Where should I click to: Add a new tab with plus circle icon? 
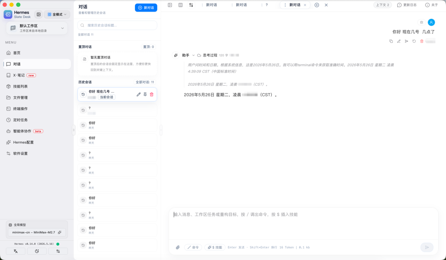tap(317, 5)
